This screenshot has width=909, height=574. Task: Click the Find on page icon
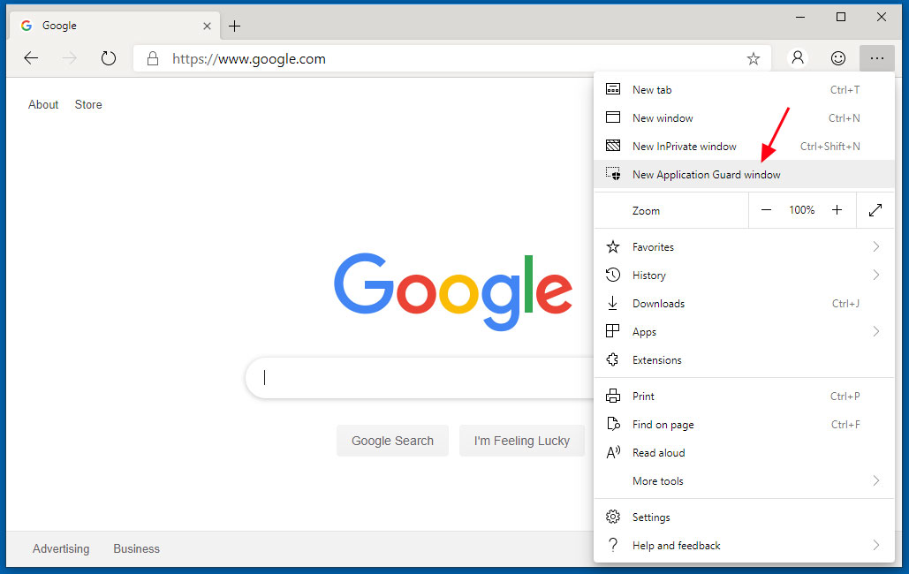(613, 424)
